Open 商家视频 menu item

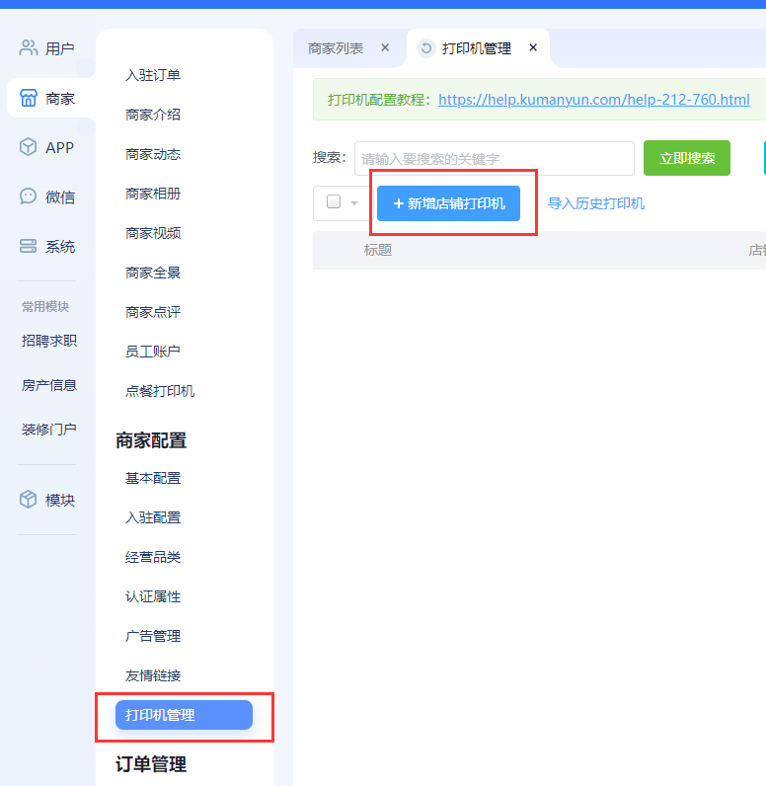click(153, 233)
